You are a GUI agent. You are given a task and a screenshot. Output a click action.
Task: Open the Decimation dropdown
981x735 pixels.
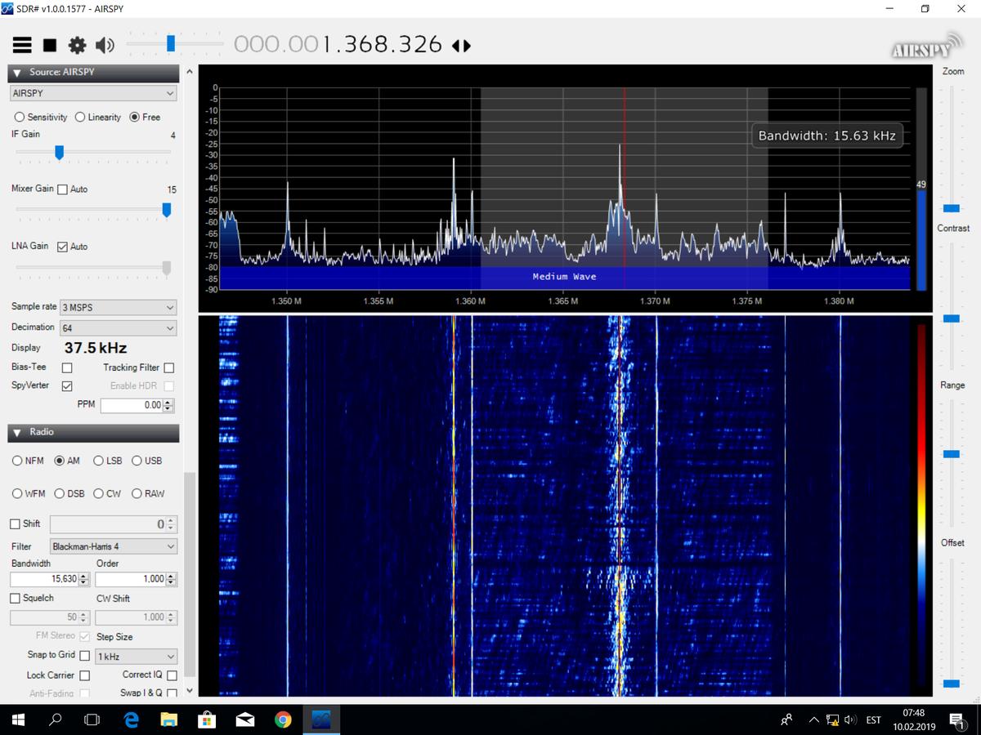(x=117, y=328)
